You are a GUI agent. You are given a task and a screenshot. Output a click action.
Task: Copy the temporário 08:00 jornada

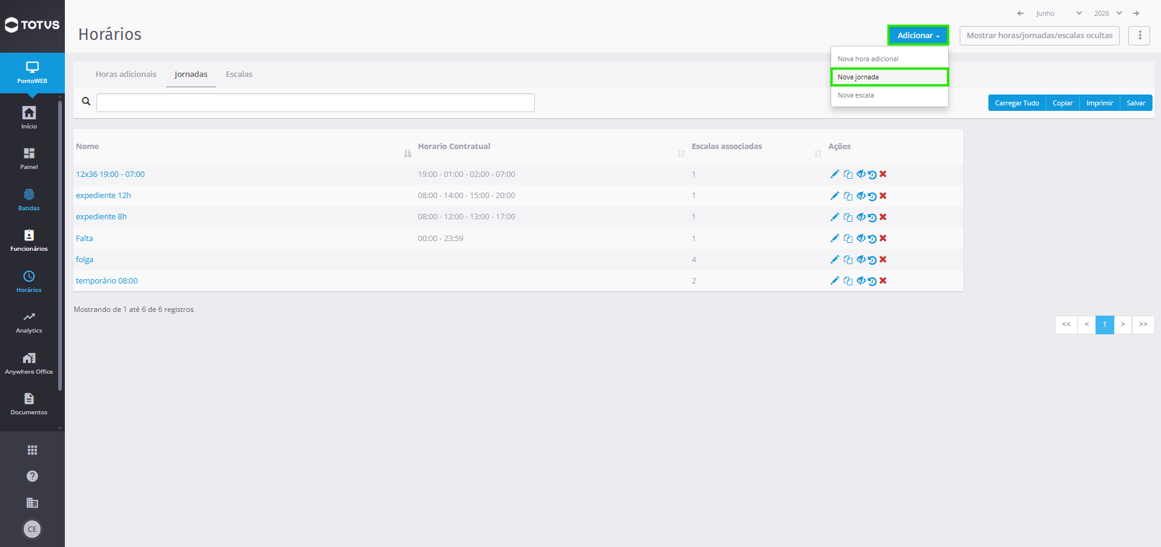(x=848, y=281)
